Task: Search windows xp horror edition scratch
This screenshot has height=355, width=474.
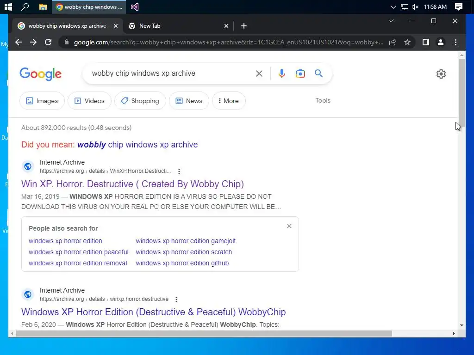Action: [184, 252]
